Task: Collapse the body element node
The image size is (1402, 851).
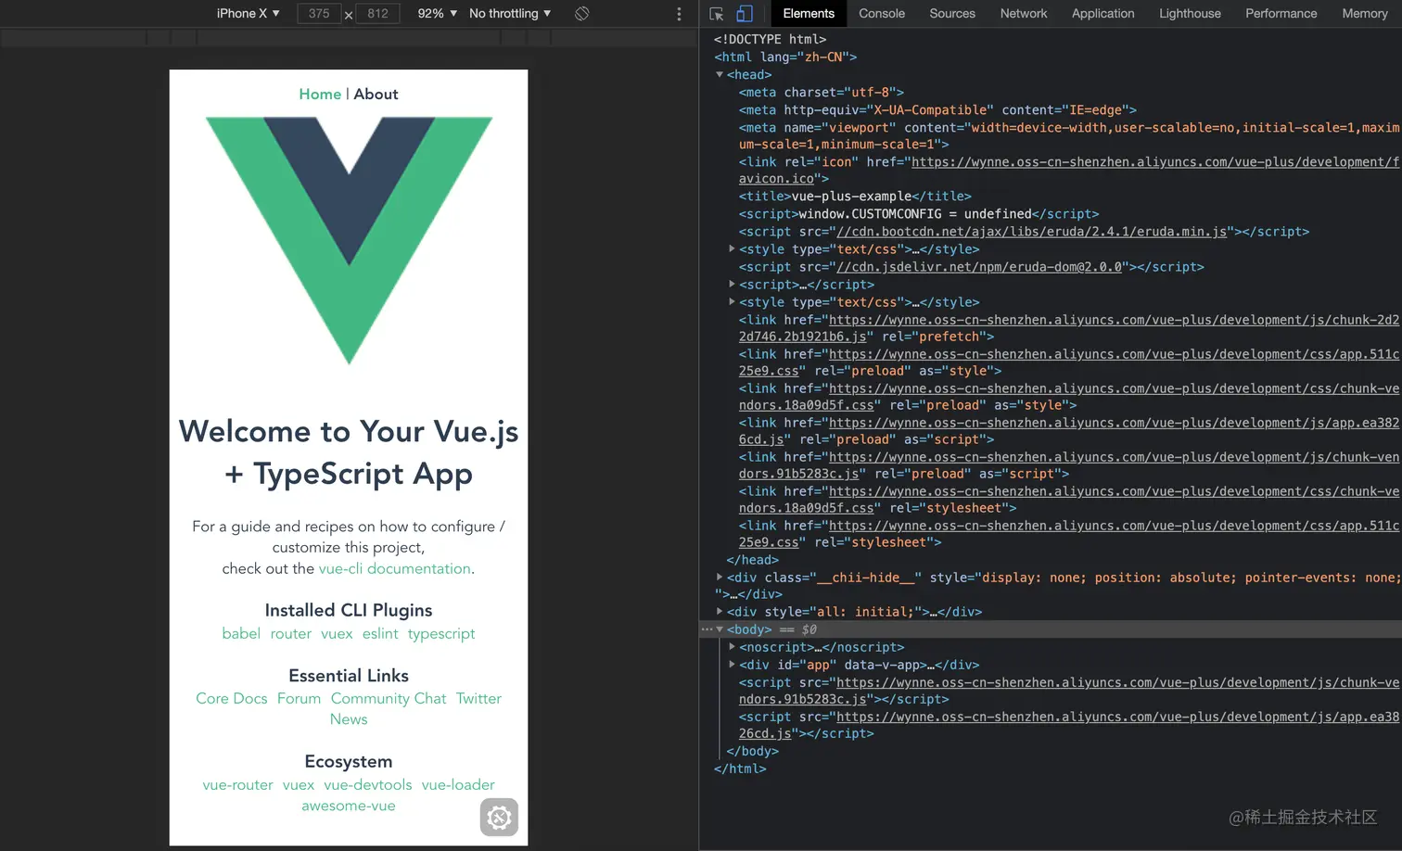Action: (720, 629)
